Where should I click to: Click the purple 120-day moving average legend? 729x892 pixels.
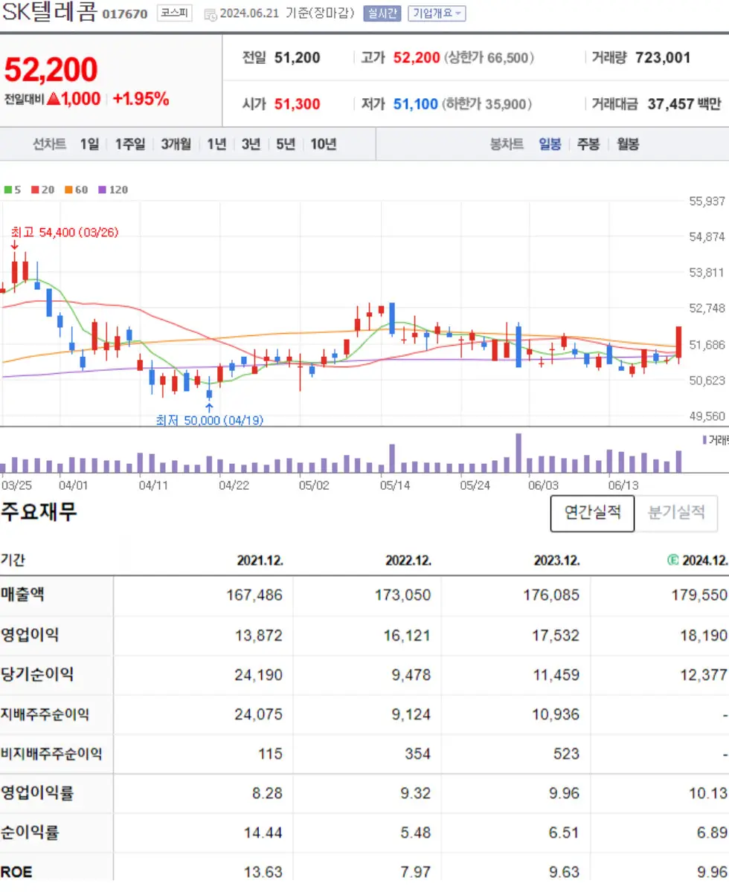click(113, 190)
